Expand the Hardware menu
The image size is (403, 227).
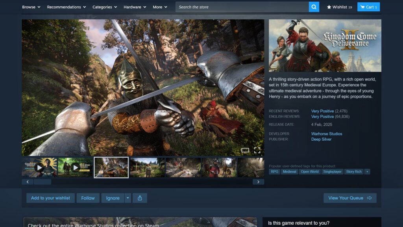point(135,7)
